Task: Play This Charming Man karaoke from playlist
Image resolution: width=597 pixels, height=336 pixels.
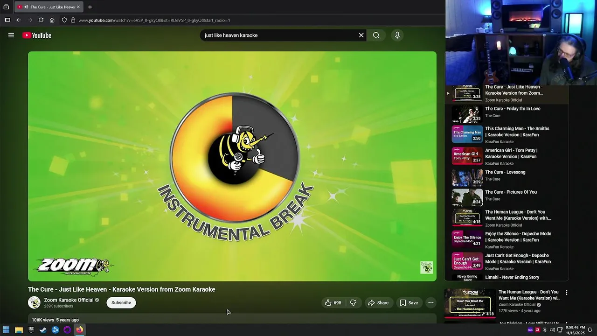Action: (507, 134)
